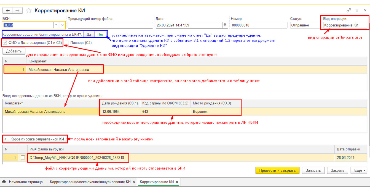The height and width of the screenshot is (193, 370).
Task: Select Нет for correct data sent to БКИ
Action: tap(100, 34)
